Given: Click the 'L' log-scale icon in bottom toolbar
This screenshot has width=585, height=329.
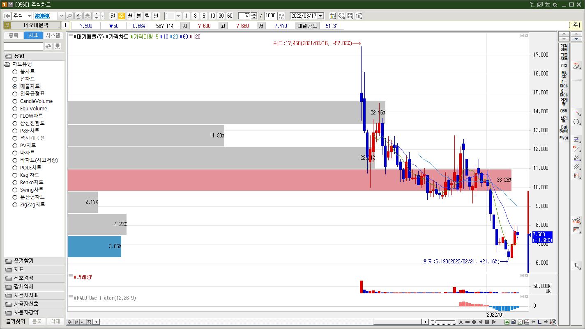Looking at the screenshot, I should pyautogui.click(x=540, y=322).
